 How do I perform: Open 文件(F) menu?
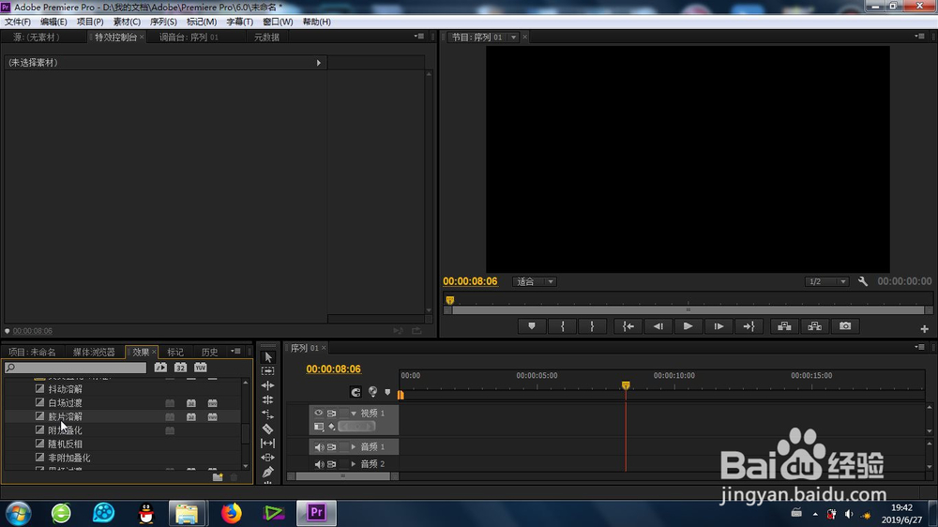click(17, 22)
